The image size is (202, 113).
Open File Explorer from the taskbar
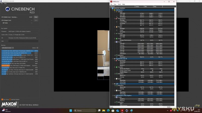(x=104, y=110)
